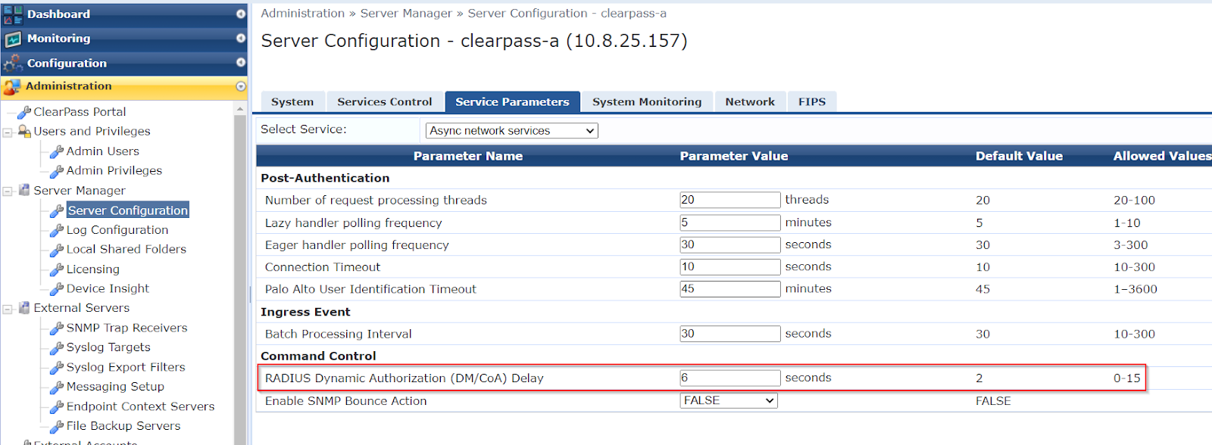Collapse the External Servers tree node
Screen dimensions: 1212x445
pyautogui.click(x=8, y=309)
